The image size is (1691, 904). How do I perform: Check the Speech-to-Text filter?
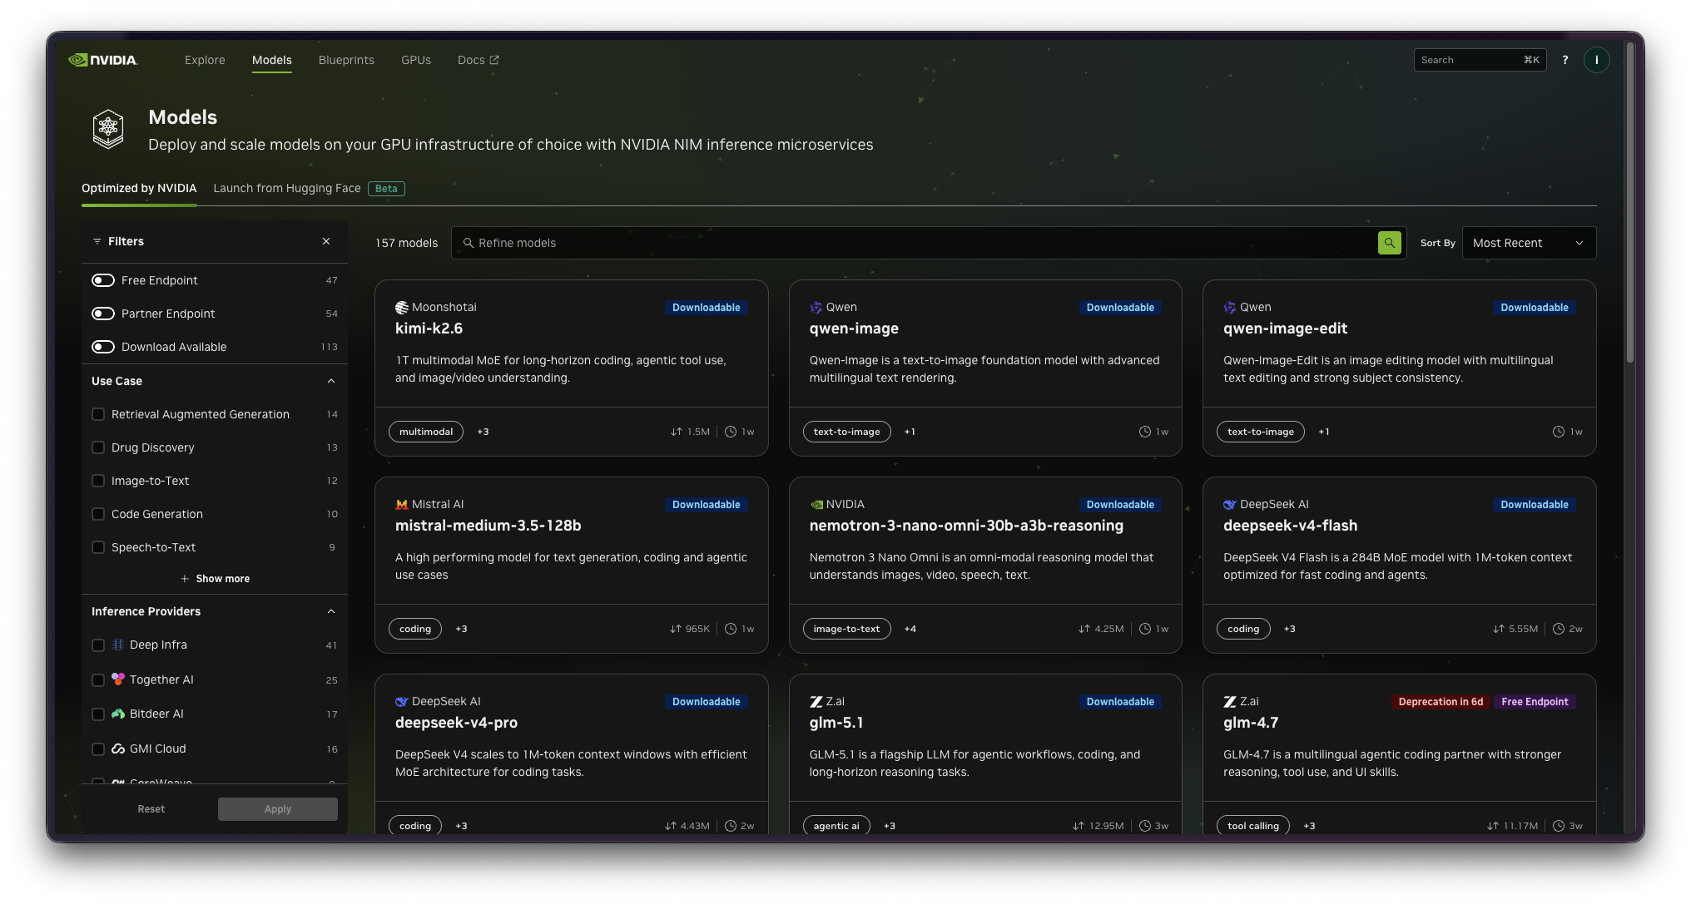pos(98,547)
